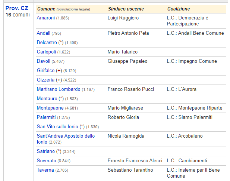Select the Carlopoli link
This screenshot has width=230, height=181.
(x=46, y=52)
